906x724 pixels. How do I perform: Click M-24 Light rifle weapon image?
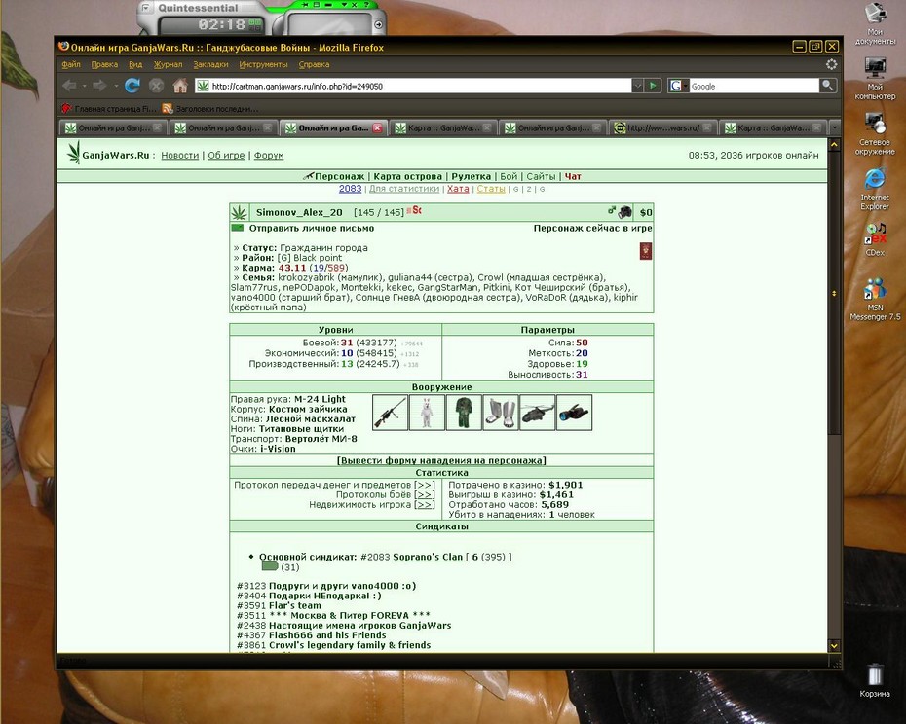[x=390, y=413]
